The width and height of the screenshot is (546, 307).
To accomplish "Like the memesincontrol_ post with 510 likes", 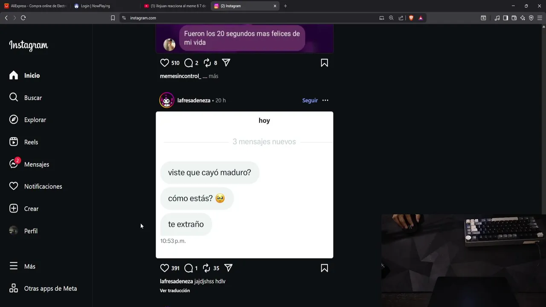I will tap(165, 63).
